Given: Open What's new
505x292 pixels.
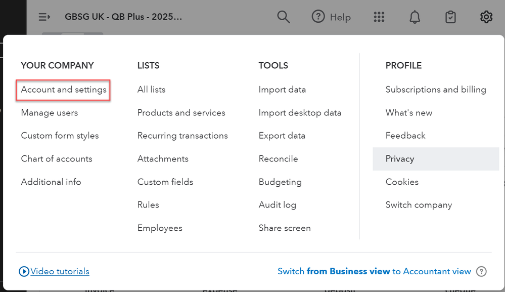Looking at the screenshot, I should click(409, 113).
